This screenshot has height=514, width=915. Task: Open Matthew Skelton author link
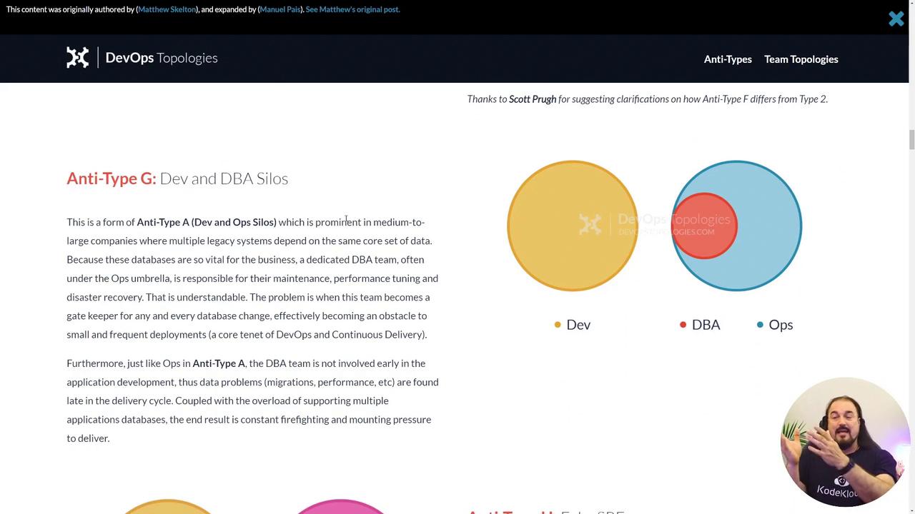(167, 9)
